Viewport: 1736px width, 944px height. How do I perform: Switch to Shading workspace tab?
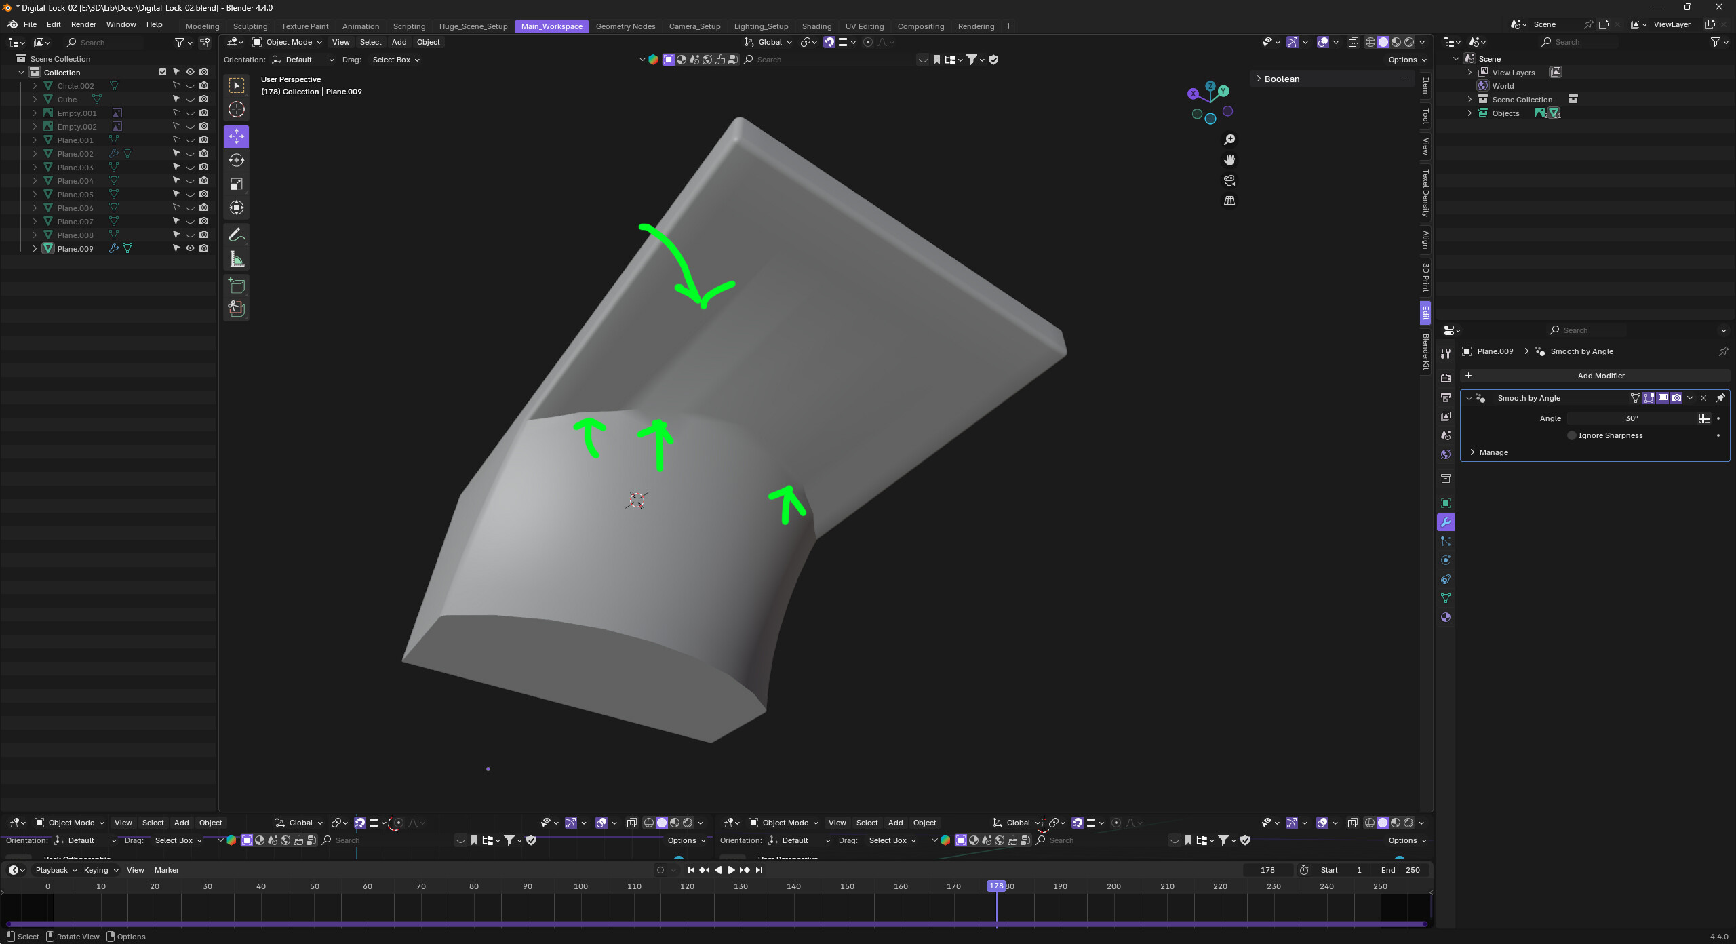(x=816, y=26)
